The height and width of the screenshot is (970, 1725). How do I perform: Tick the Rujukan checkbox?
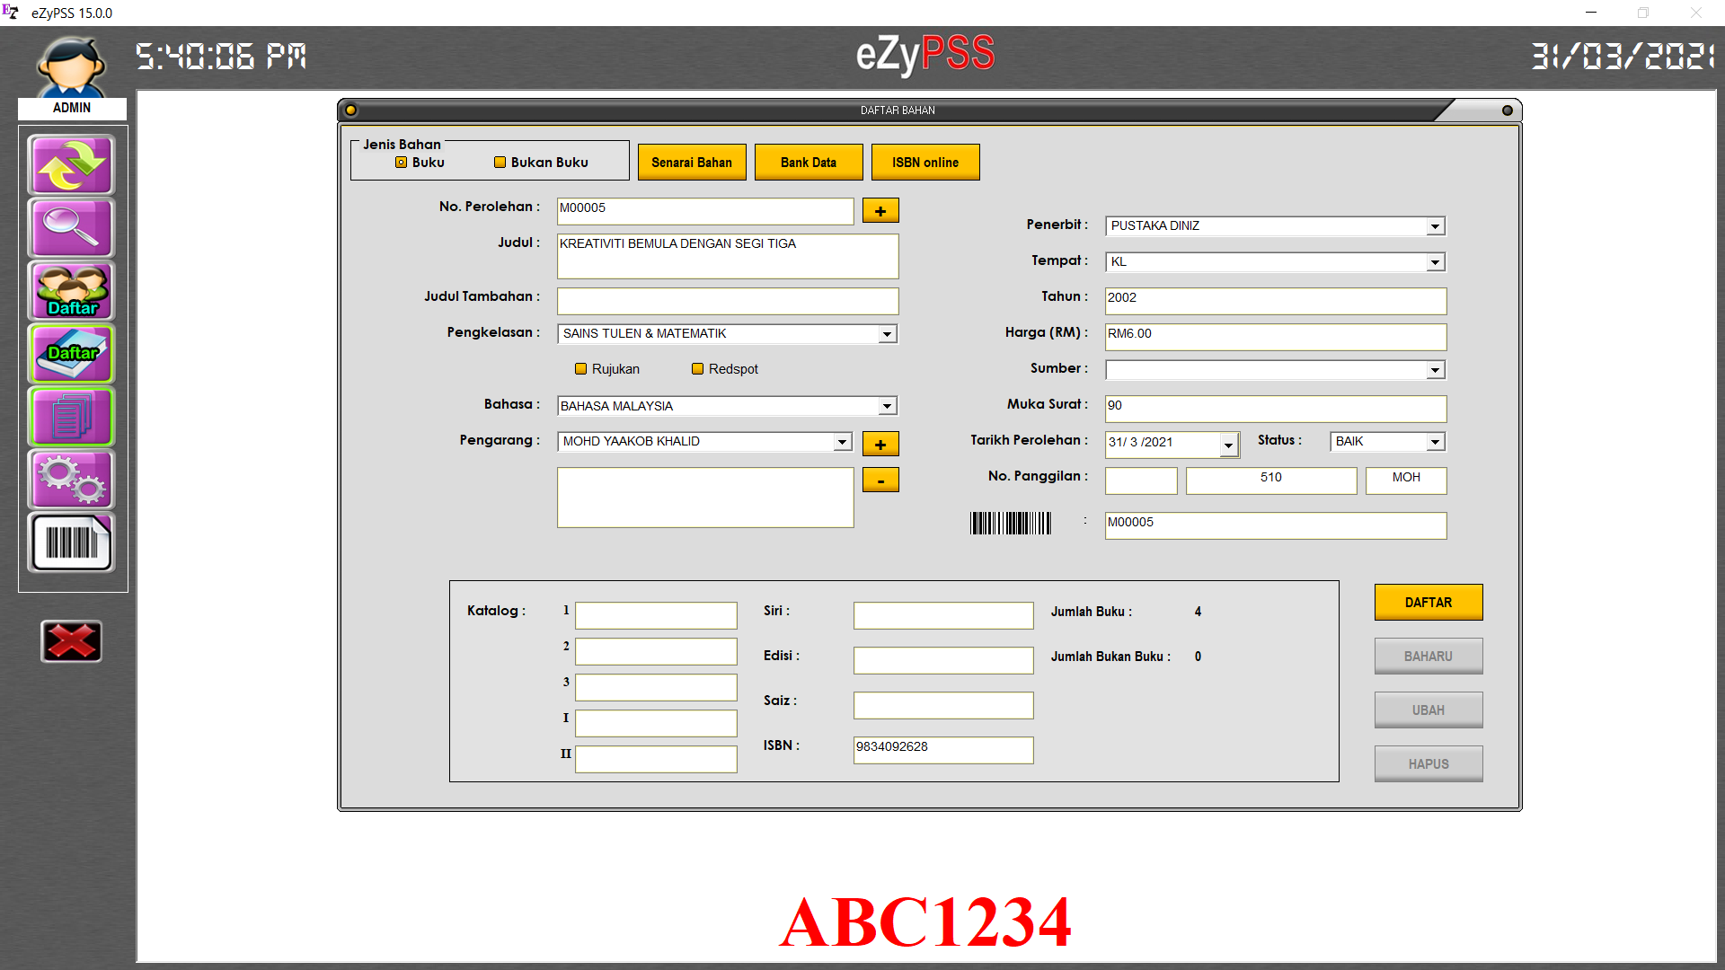(x=580, y=369)
